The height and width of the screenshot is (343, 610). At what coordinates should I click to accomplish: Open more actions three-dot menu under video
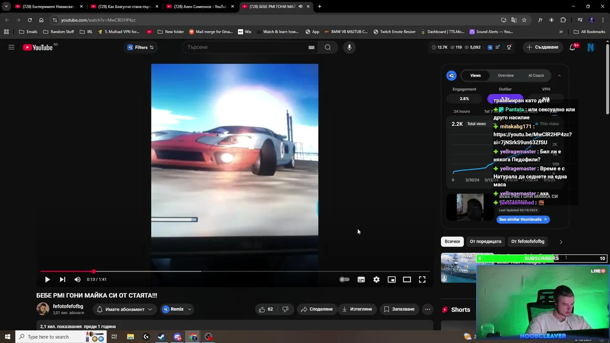pos(427,309)
